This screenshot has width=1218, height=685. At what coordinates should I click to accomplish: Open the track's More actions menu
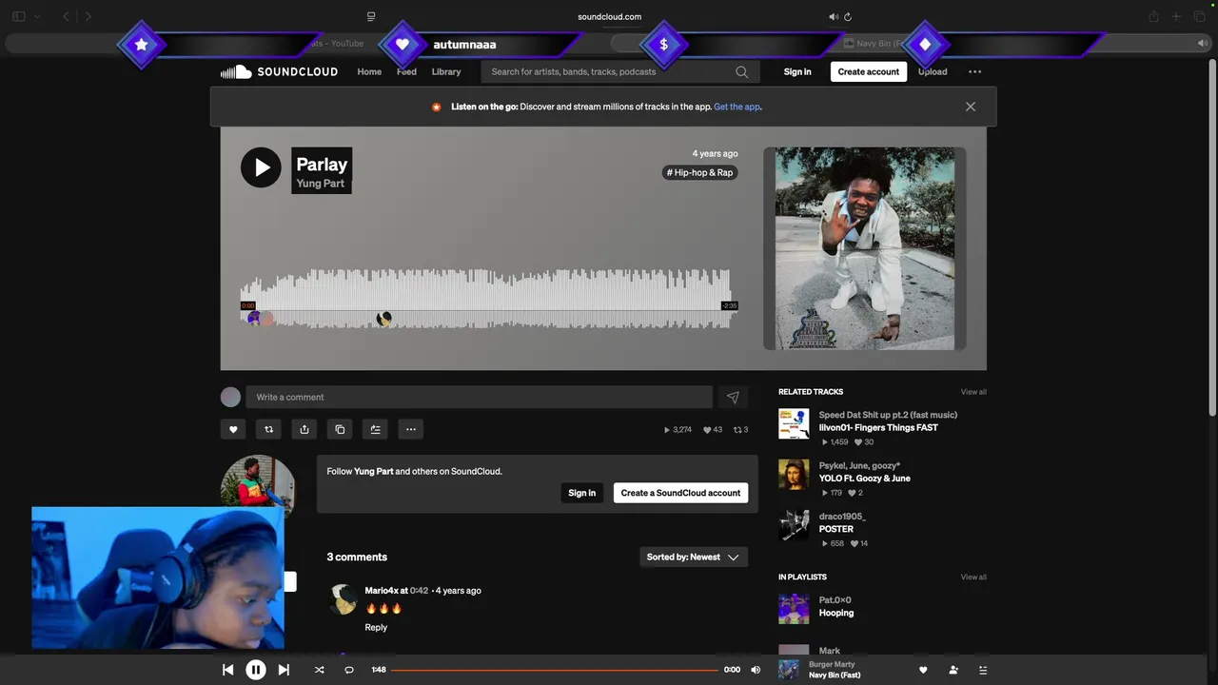click(x=411, y=429)
